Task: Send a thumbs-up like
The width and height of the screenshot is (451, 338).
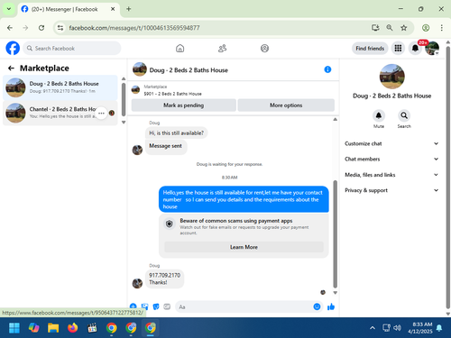Action: [x=331, y=306]
